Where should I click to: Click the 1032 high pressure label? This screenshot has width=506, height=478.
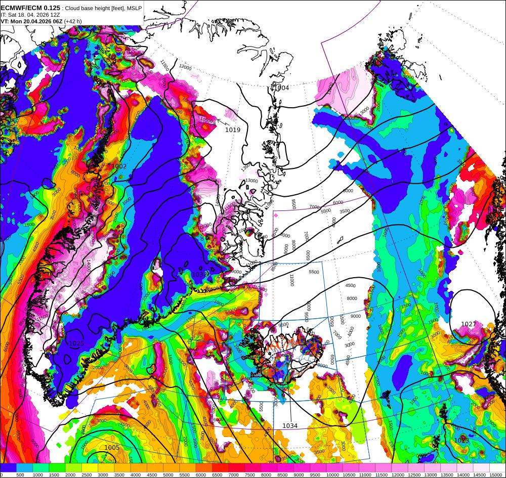click(x=199, y=275)
